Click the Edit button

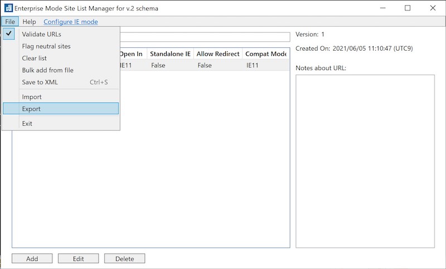click(78, 258)
